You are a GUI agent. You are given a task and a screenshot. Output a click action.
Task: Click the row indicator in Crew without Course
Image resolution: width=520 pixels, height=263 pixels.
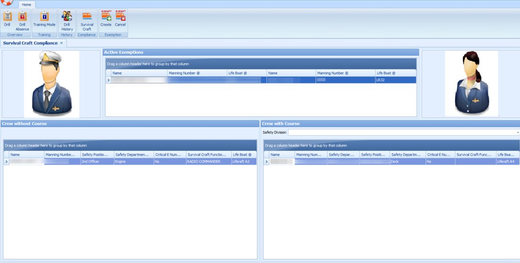[x=6, y=162]
